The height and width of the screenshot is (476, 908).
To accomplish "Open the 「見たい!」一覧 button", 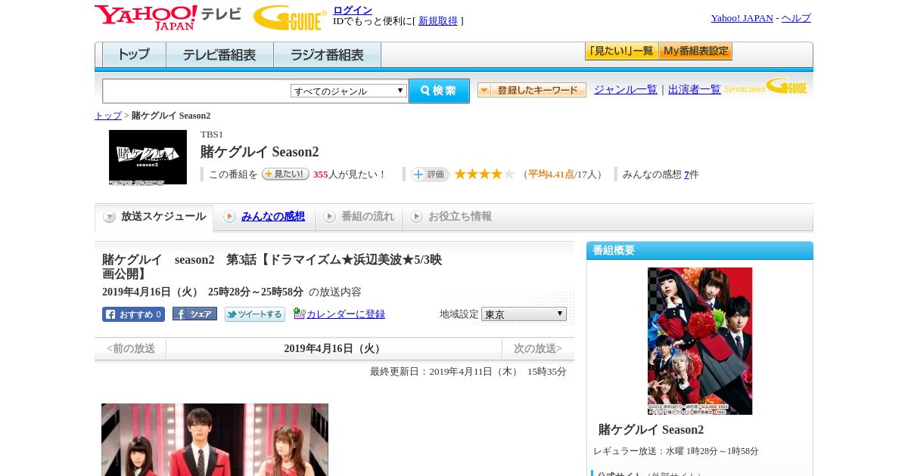I will point(621,51).
